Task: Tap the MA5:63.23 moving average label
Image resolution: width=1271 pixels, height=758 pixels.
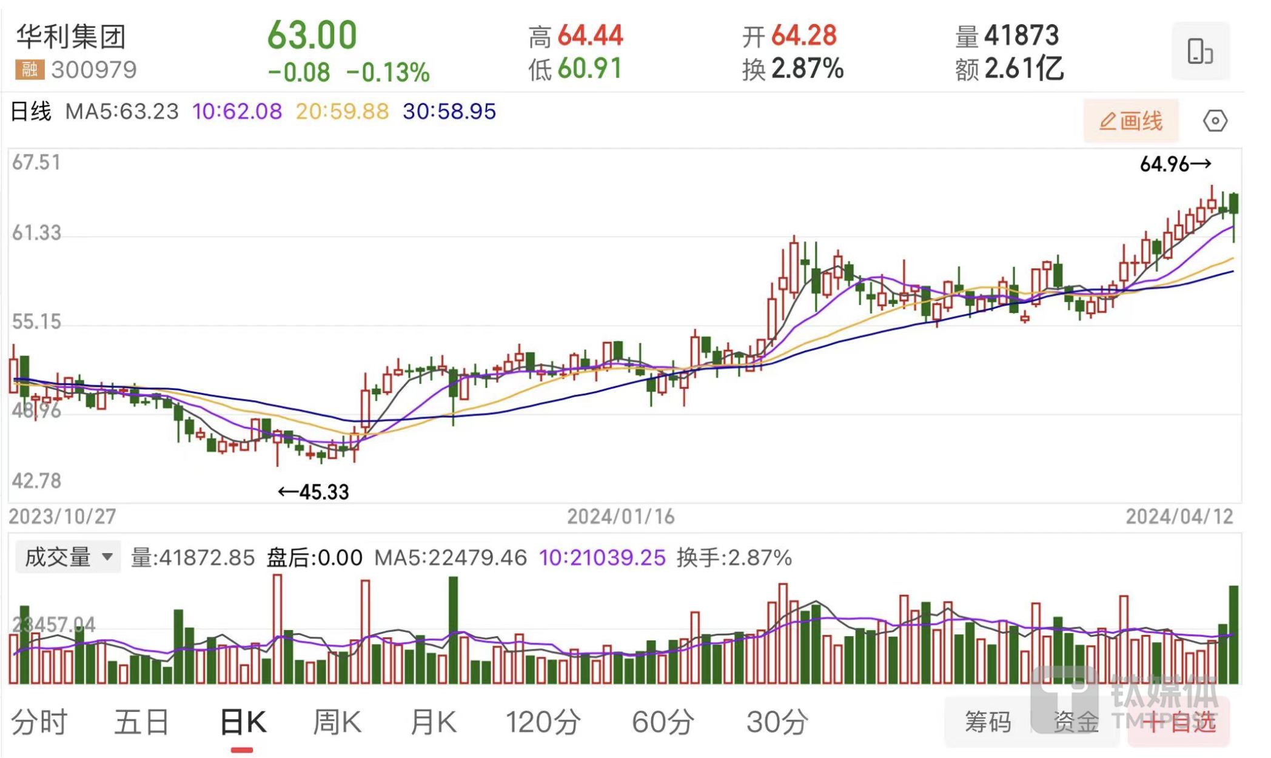Action: [122, 112]
